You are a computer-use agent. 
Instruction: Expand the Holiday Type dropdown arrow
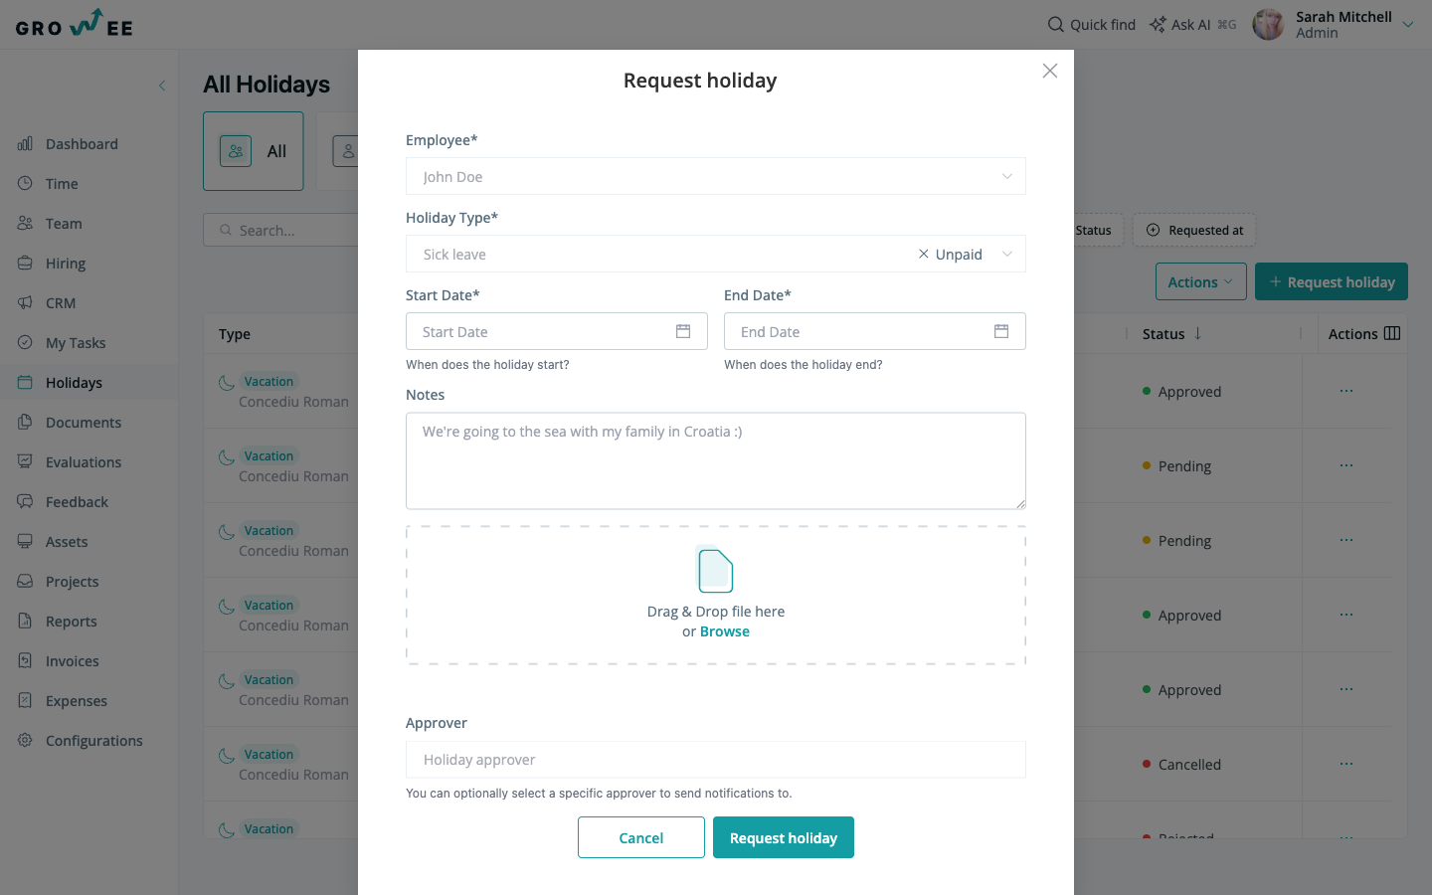(1007, 255)
